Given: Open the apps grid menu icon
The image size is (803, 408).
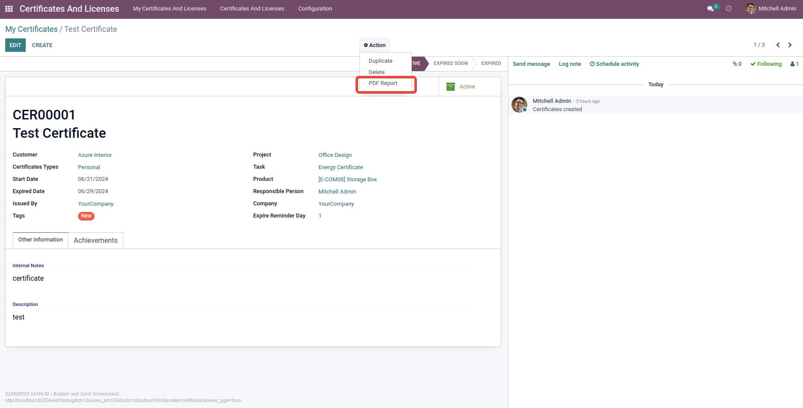Looking at the screenshot, I should tap(9, 9).
